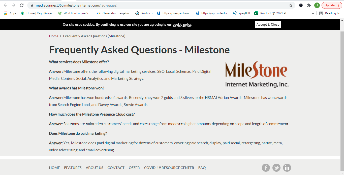Open the CONTACT footer menu item
Viewport: 344px width, 175px height.
(x=116, y=168)
